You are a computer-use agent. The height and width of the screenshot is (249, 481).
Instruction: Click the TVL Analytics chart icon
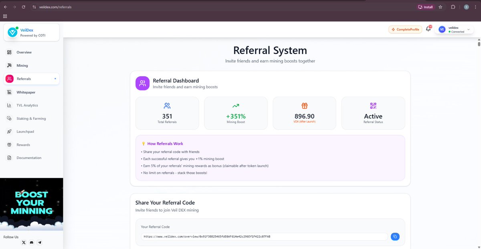coord(9,106)
